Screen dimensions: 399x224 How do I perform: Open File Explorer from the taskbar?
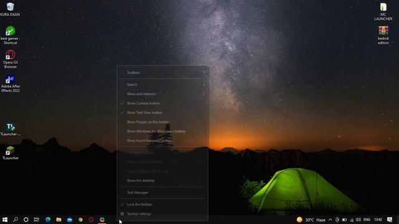[x=59, y=220]
